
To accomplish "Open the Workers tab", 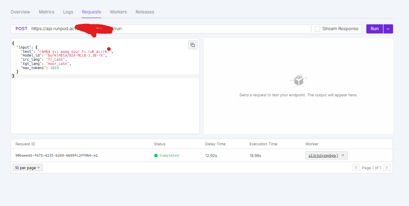I will [118, 12].
